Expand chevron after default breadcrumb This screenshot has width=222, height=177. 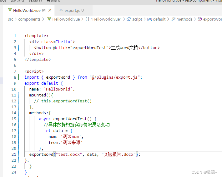click(x=168, y=19)
